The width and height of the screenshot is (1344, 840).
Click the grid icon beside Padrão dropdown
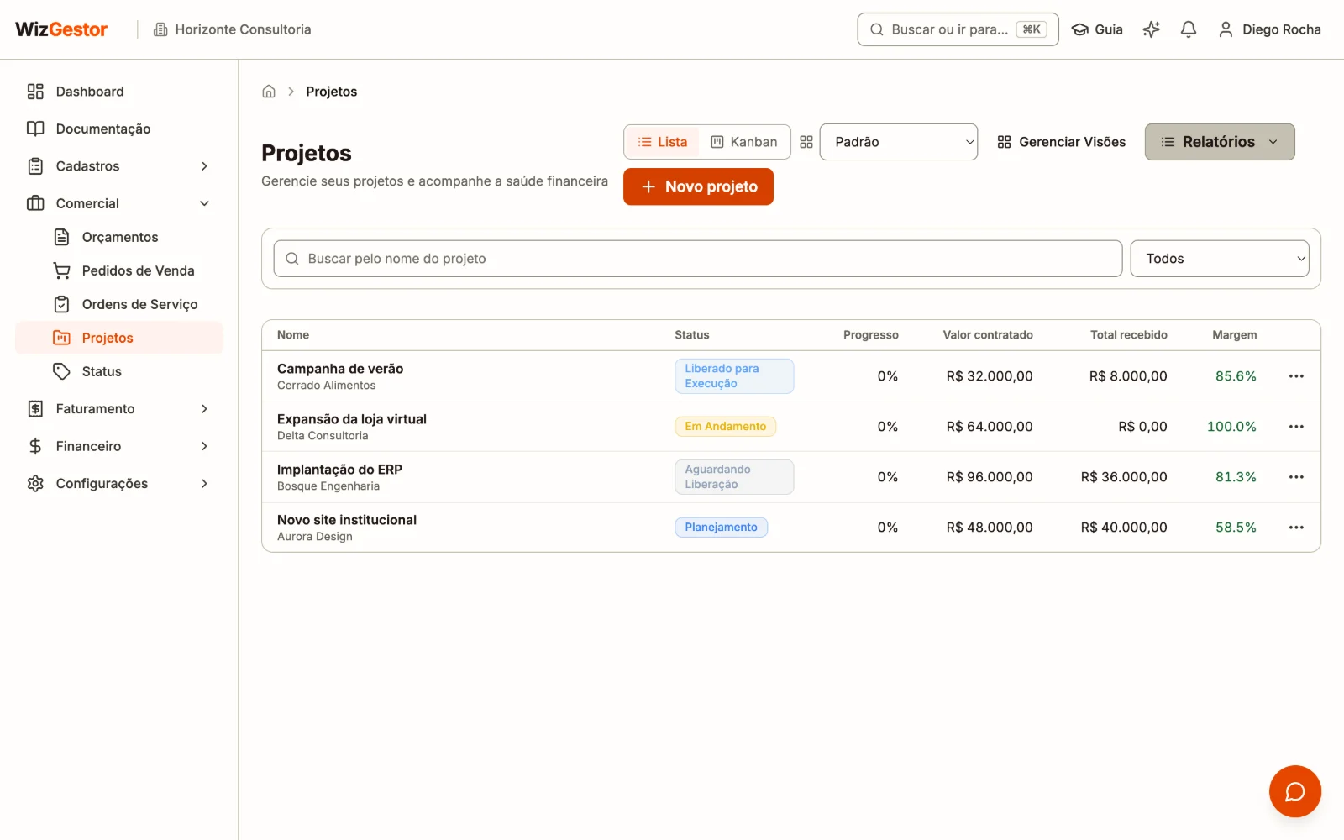806,142
